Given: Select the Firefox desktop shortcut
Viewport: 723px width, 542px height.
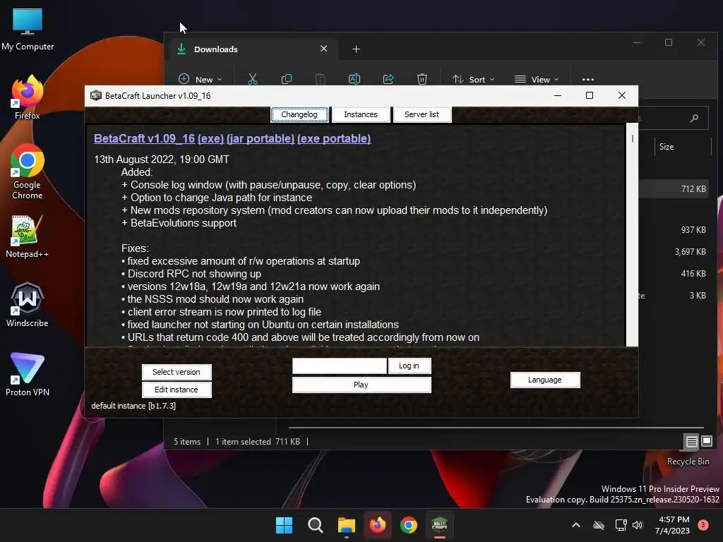Looking at the screenshot, I should point(28,97).
